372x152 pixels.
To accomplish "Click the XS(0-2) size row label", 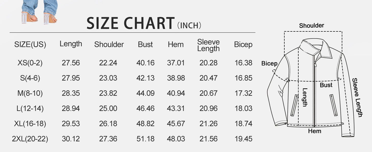I will tap(30, 63).
